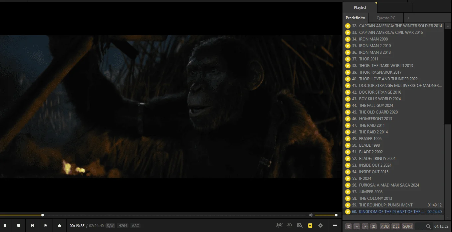Open the chapter/bookmark search icon
Image resolution: width=452 pixels, height=232 pixels.
pos(300,225)
